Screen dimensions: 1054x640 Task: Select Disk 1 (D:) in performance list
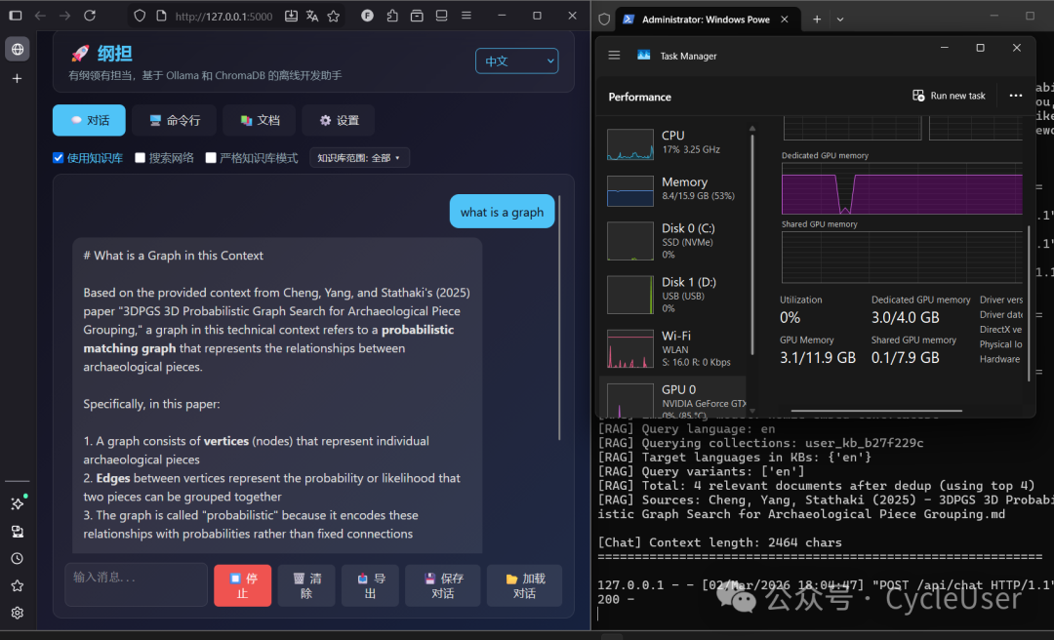(x=672, y=295)
